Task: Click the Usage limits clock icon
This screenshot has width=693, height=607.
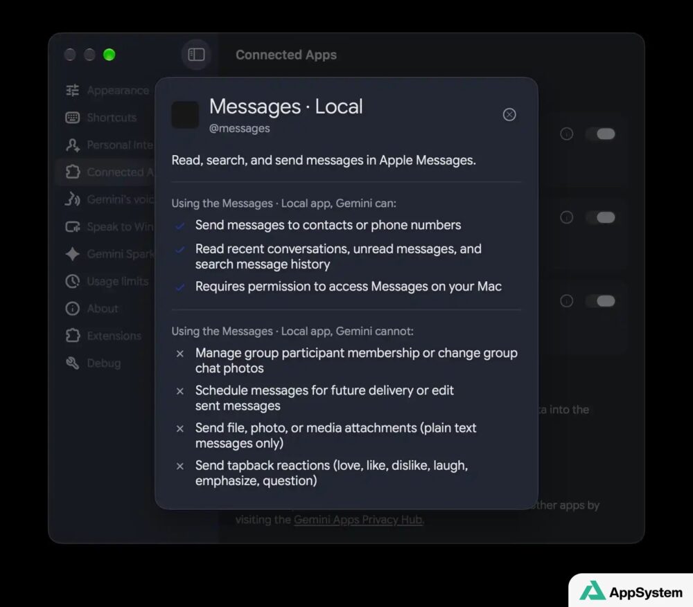Action: point(73,281)
